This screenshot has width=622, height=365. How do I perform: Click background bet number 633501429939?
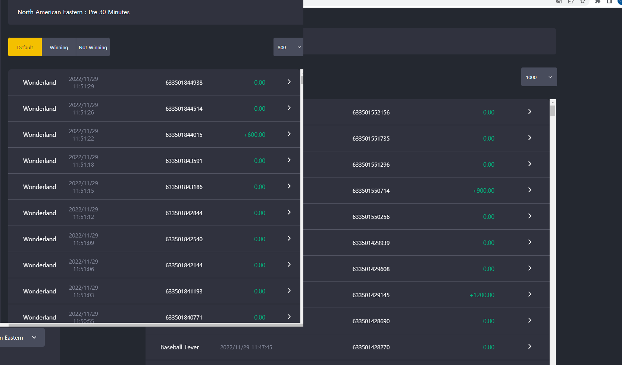pyautogui.click(x=371, y=243)
